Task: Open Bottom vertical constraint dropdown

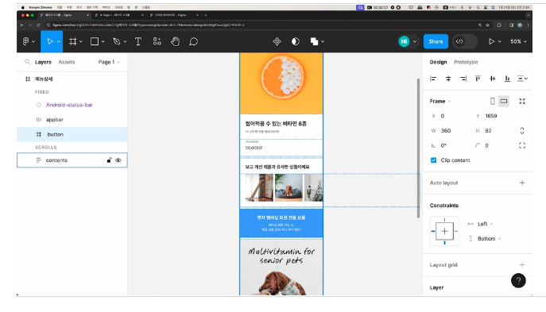Action: pyautogui.click(x=490, y=239)
